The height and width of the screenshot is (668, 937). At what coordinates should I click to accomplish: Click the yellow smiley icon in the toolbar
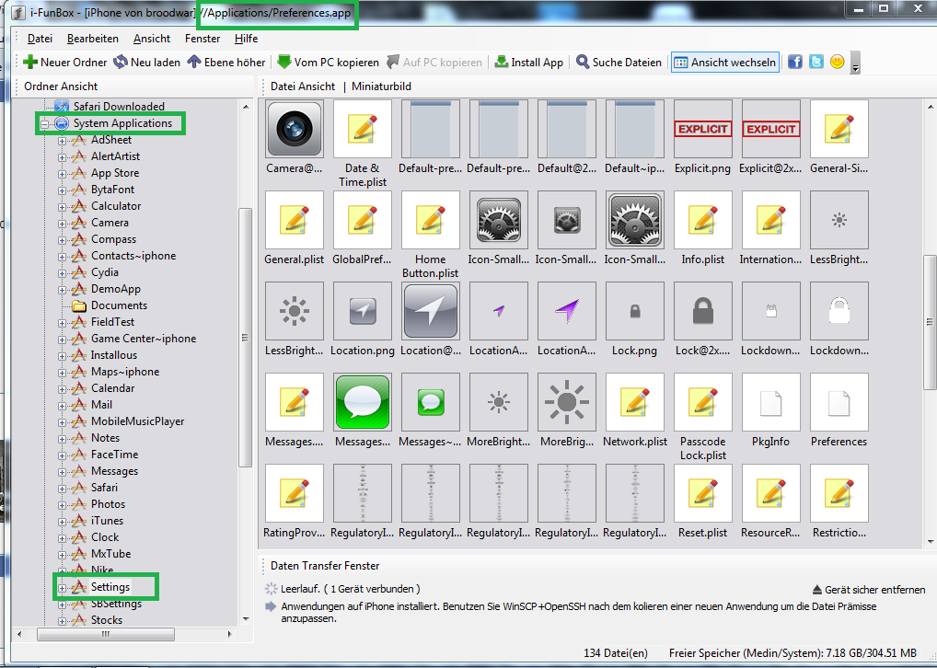point(838,62)
